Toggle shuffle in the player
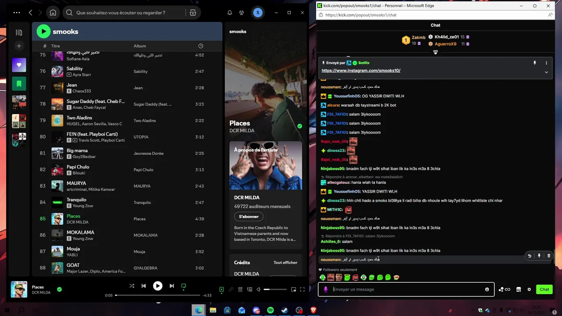This screenshot has height=316, width=562. (x=132, y=286)
